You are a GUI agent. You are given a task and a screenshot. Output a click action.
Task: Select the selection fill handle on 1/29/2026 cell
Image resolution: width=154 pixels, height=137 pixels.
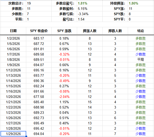point(26,136)
